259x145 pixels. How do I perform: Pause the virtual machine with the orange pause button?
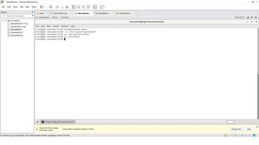[41, 7]
